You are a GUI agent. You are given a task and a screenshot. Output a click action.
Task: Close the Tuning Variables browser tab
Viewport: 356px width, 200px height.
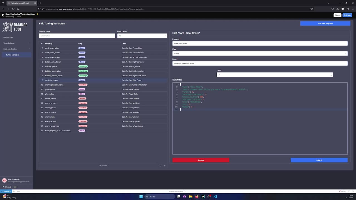[x=35, y=3]
